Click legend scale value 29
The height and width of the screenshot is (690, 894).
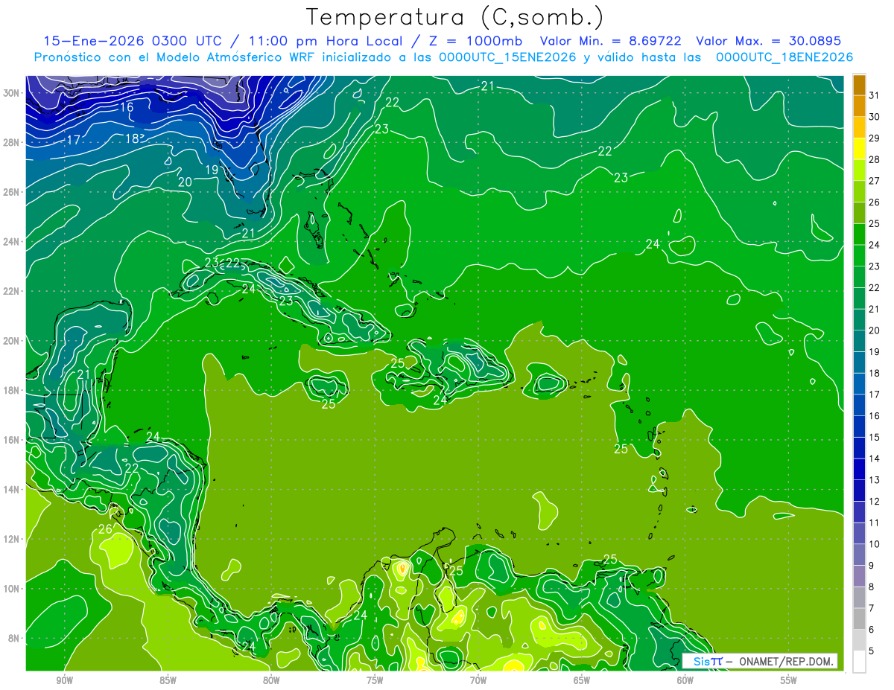pyautogui.click(x=874, y=138)
